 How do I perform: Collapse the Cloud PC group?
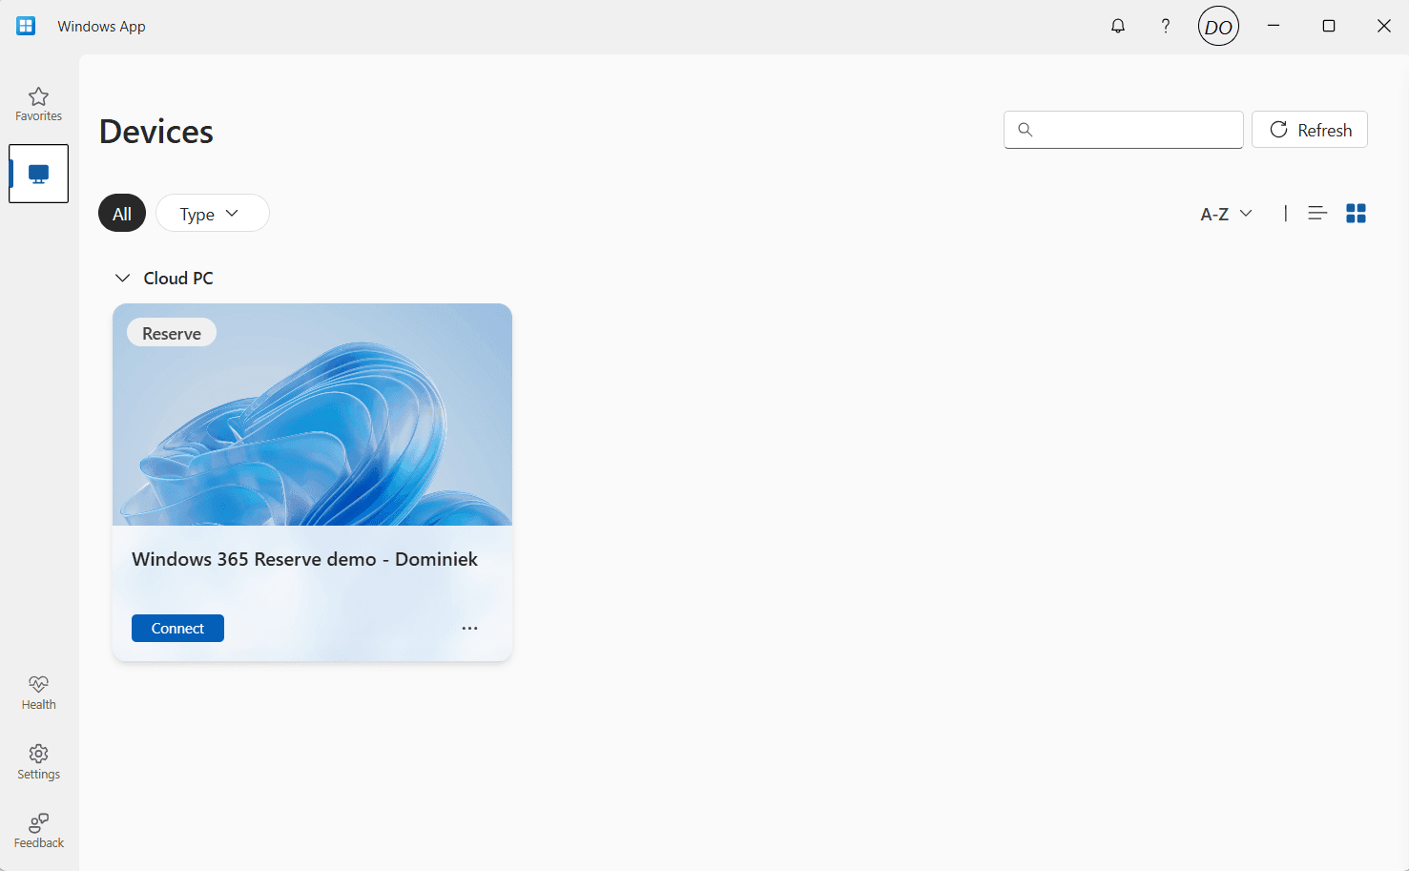point(123,279)
